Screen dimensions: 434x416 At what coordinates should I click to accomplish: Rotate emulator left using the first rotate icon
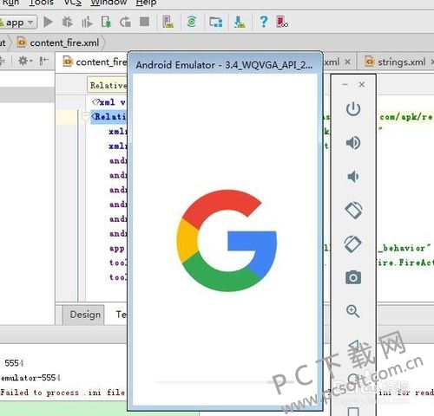point(353,210)
